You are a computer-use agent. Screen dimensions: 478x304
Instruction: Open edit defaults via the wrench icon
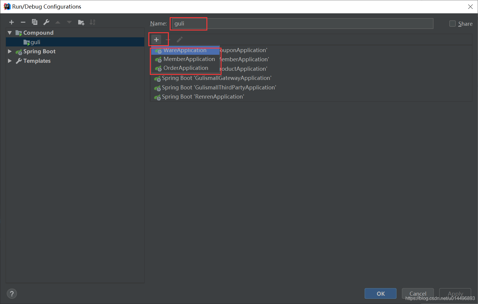point(46,22)
